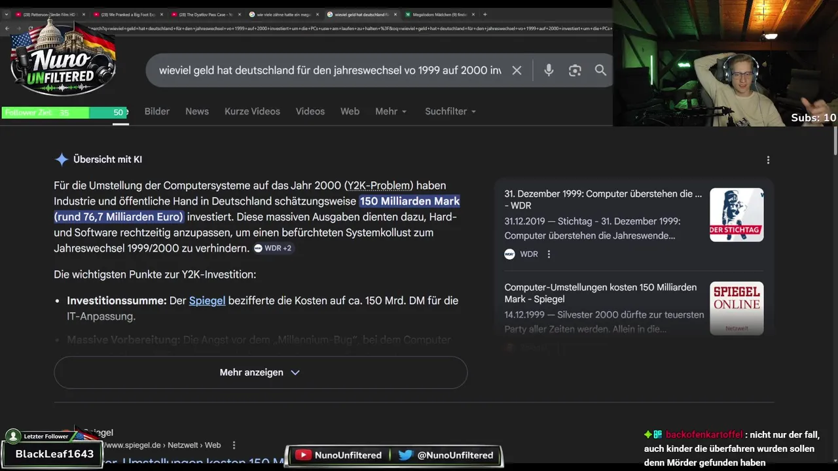Click the browser back arrow

tap(7, 28)
